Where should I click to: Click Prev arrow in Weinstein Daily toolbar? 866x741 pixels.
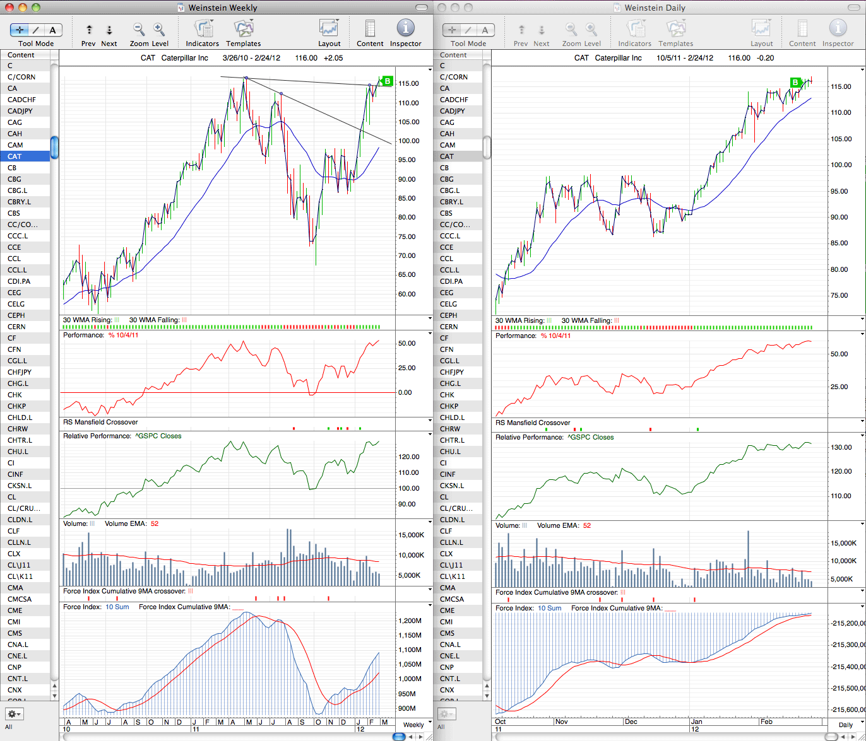click(x=521, y=30)
